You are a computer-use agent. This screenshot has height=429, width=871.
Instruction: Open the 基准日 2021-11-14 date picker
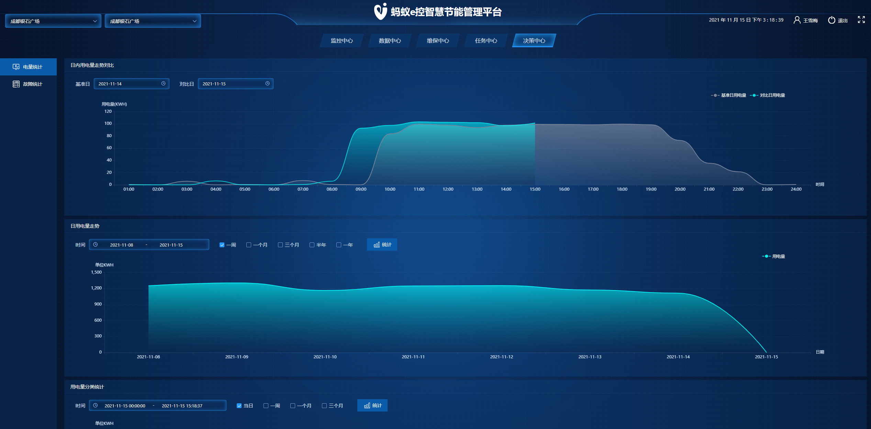[132, 84]
